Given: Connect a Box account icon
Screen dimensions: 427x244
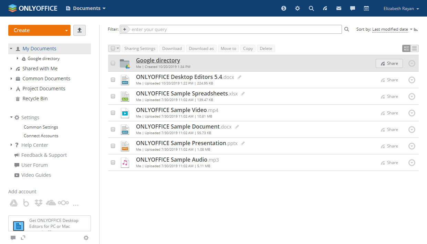Looking at the screenshot, I should [x=26, y=203].
